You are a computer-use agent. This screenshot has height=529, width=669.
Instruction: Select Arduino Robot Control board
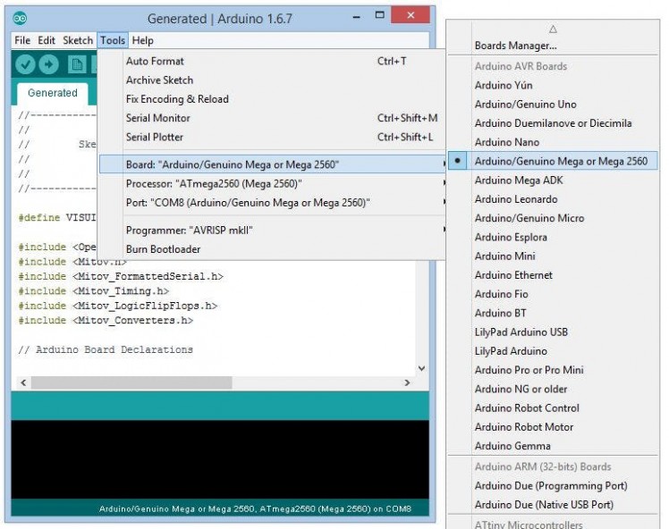point(553,408)
